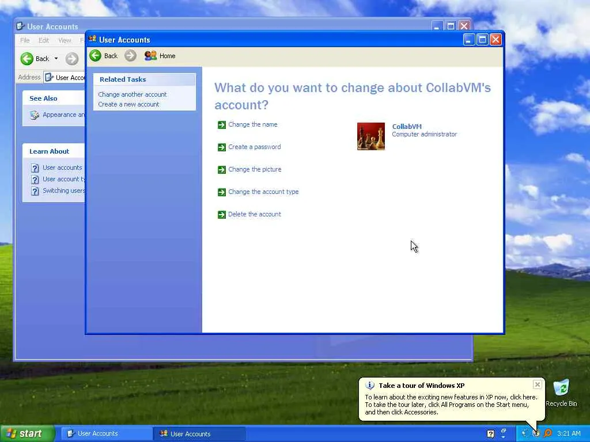Click the green Back arrow in front window
This screenshot has height=442, width=590.
pos(95,56)
